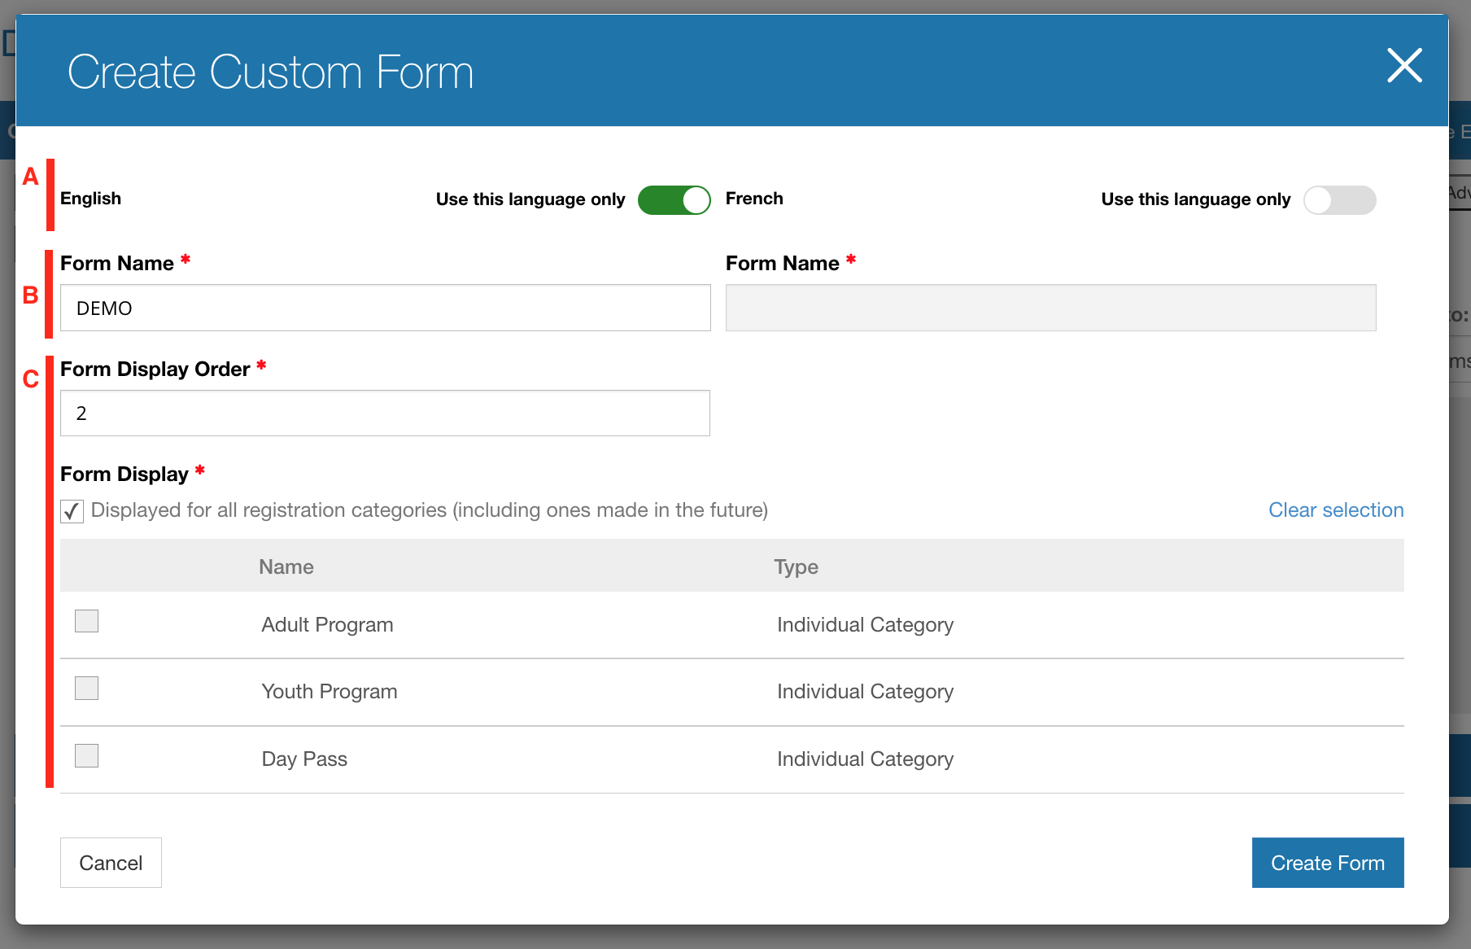Click the Type column header
Image resolution: width=1471 pixels, height=949 pixels.
click(796, 567)
